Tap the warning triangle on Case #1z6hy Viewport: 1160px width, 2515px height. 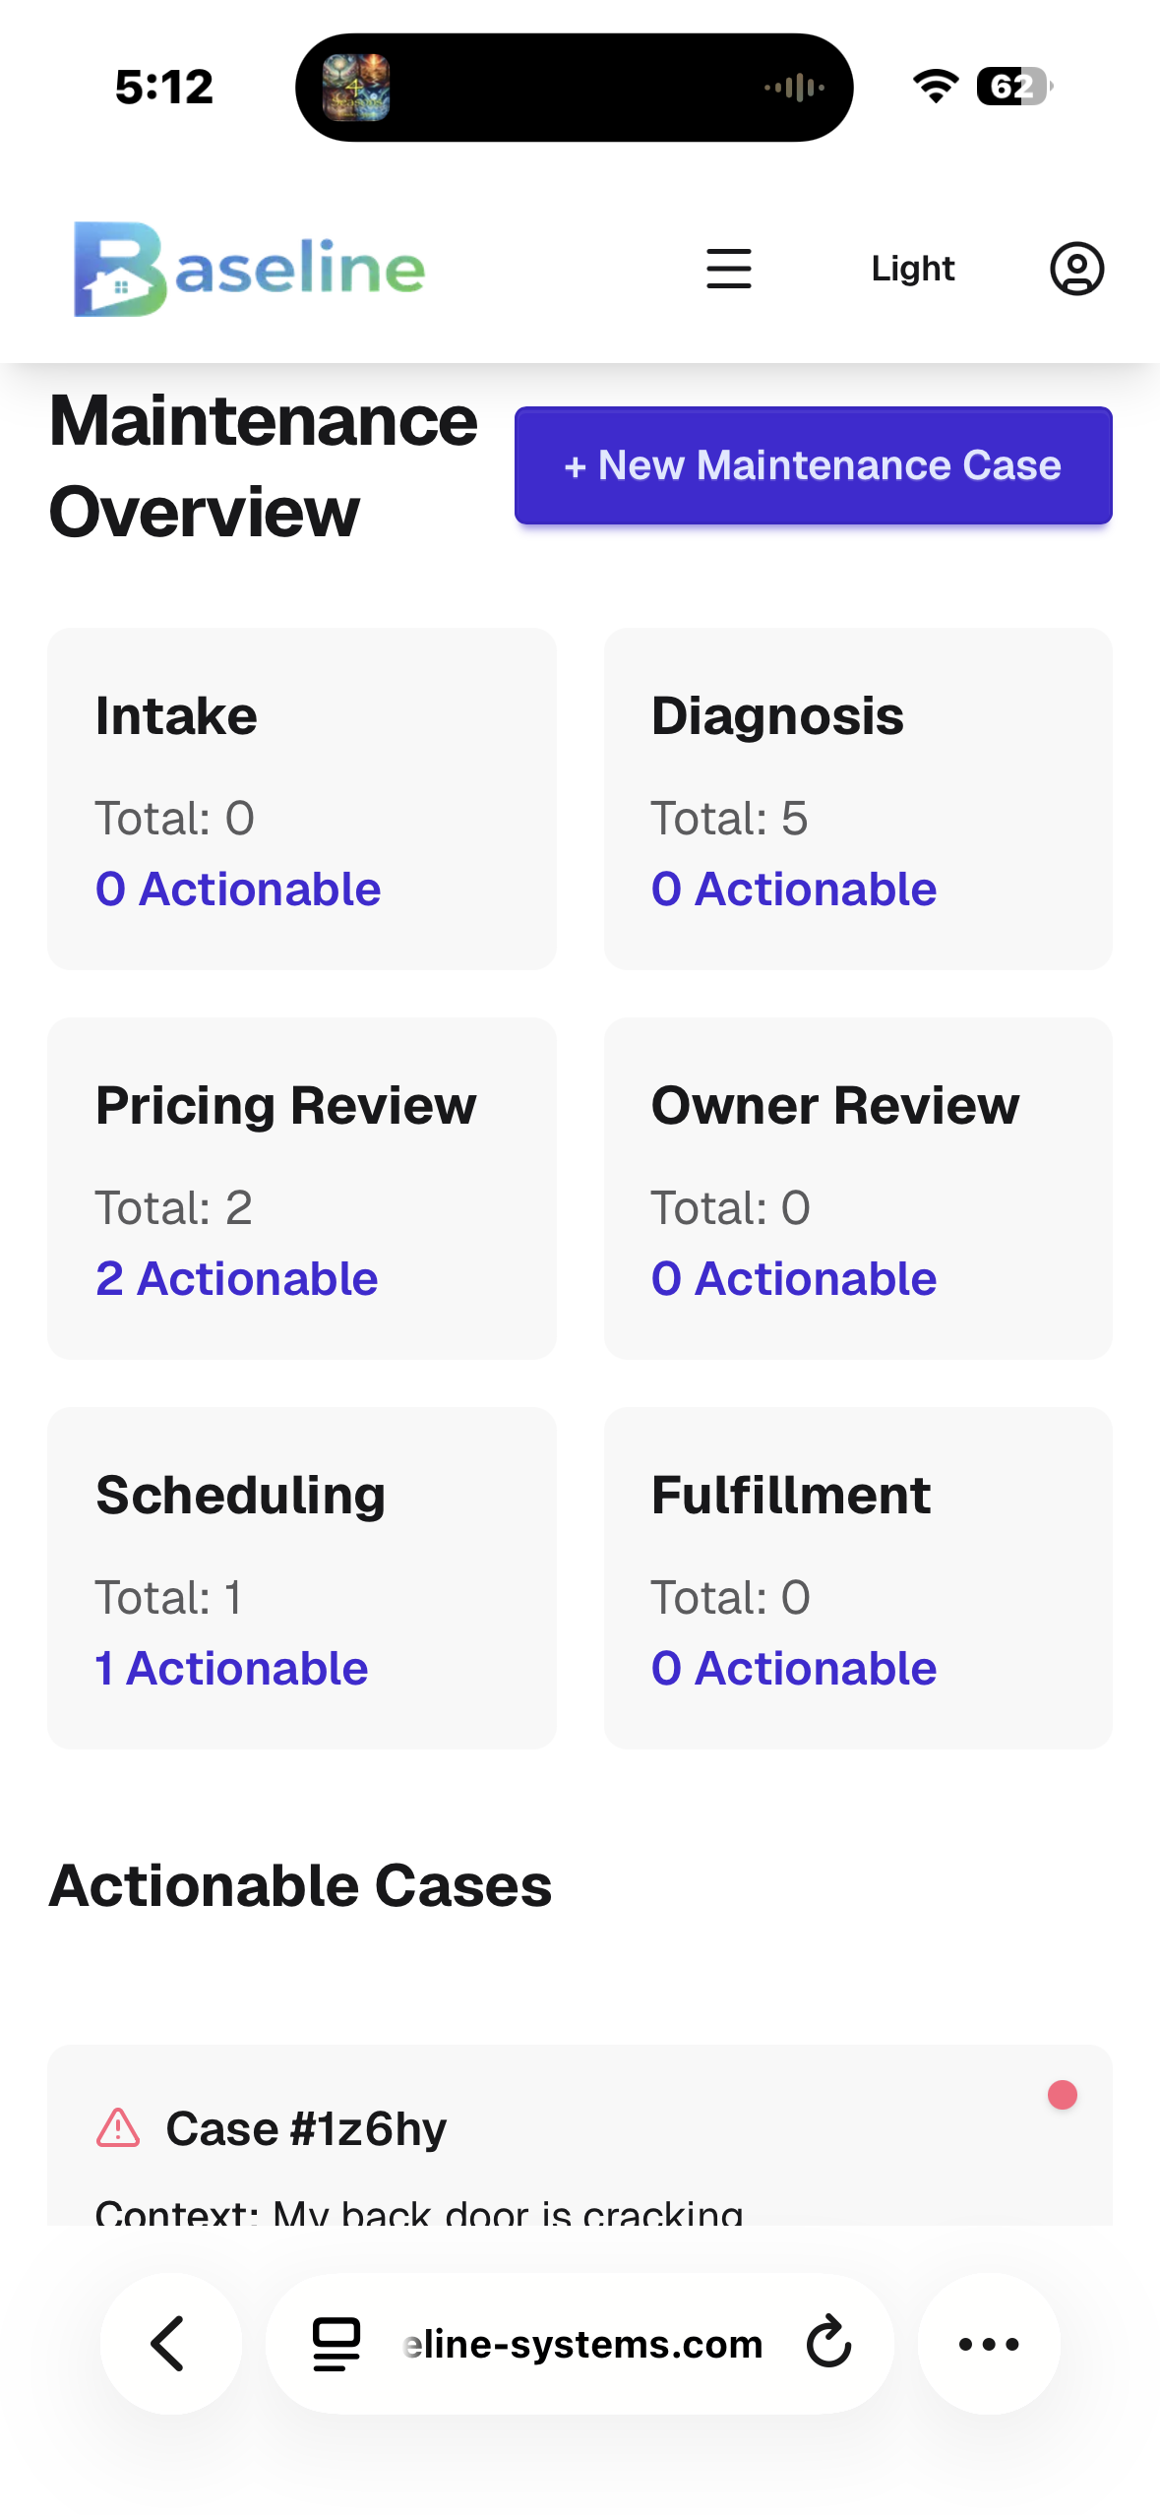(x=118, y=2127)
